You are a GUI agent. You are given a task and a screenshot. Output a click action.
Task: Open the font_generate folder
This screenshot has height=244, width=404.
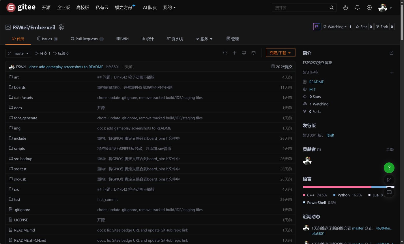coord(26,118)
